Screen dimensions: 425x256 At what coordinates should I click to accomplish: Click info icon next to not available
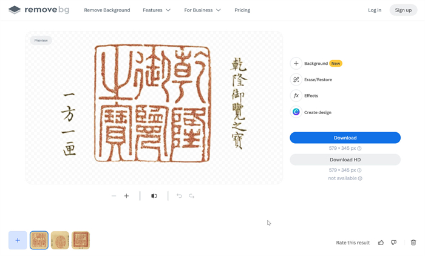[360, 178]
